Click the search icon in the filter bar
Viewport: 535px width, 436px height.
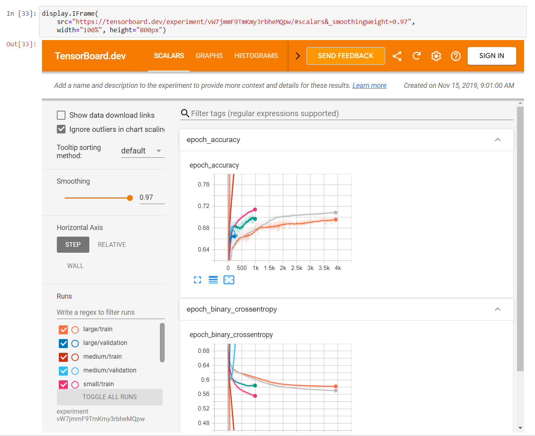point(185,113)
